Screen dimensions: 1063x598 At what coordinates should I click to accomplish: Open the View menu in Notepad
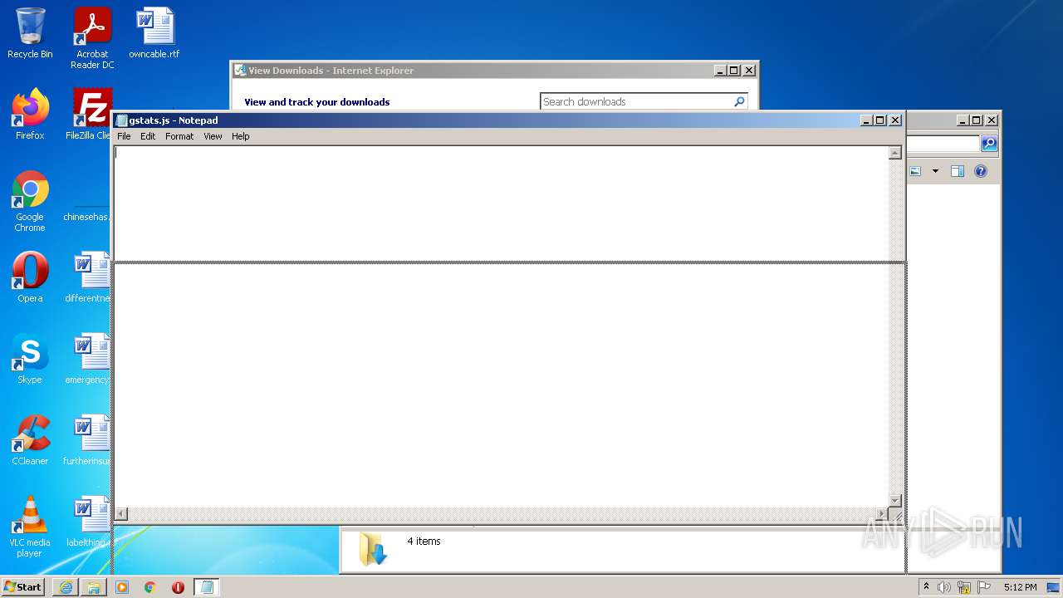pos(213,136)
